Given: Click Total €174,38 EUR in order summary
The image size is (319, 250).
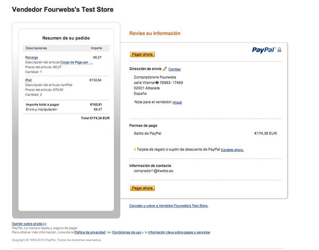Looking at the screenshot, I should [x=95, y=118].
